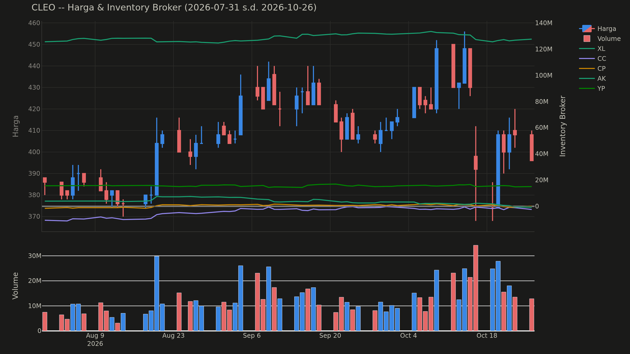
Task: Toggle the CP legend entry
Action: (x=593, y=68)
